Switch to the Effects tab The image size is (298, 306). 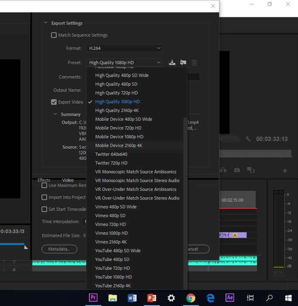(x=44, y=180)
